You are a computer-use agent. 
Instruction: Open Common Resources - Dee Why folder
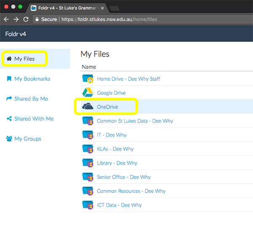(x=131, y=191)
